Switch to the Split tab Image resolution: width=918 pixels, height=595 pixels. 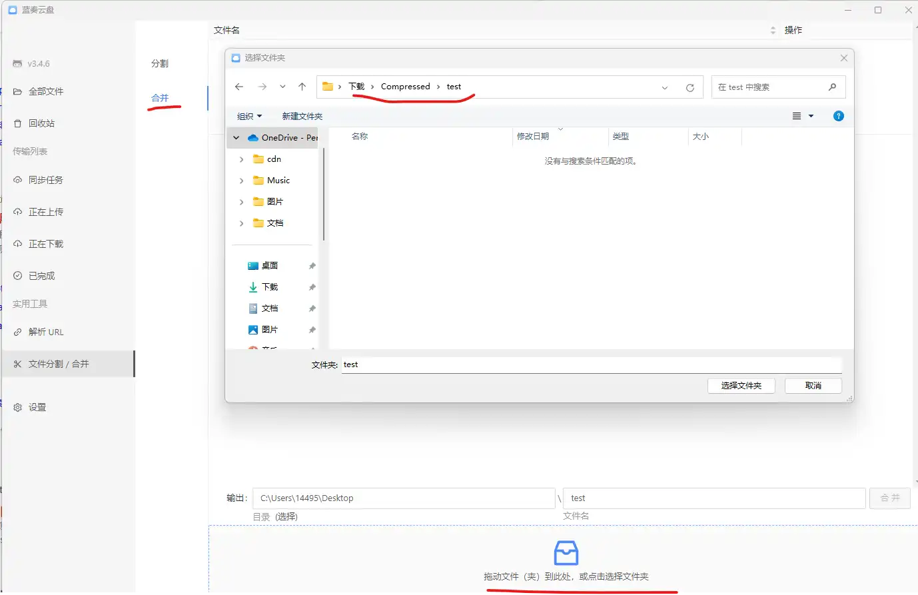point(160,63)
